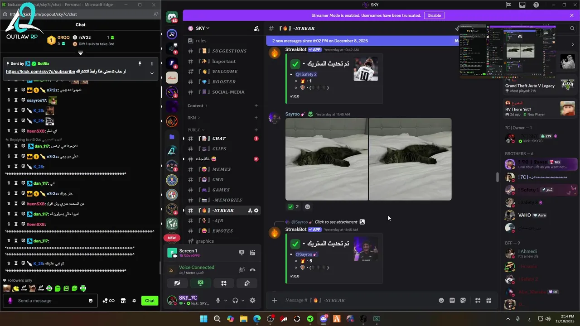Open File Explorer from the taskbar
Viewport: 580px width, 326px height.
[x=243, y=319]
